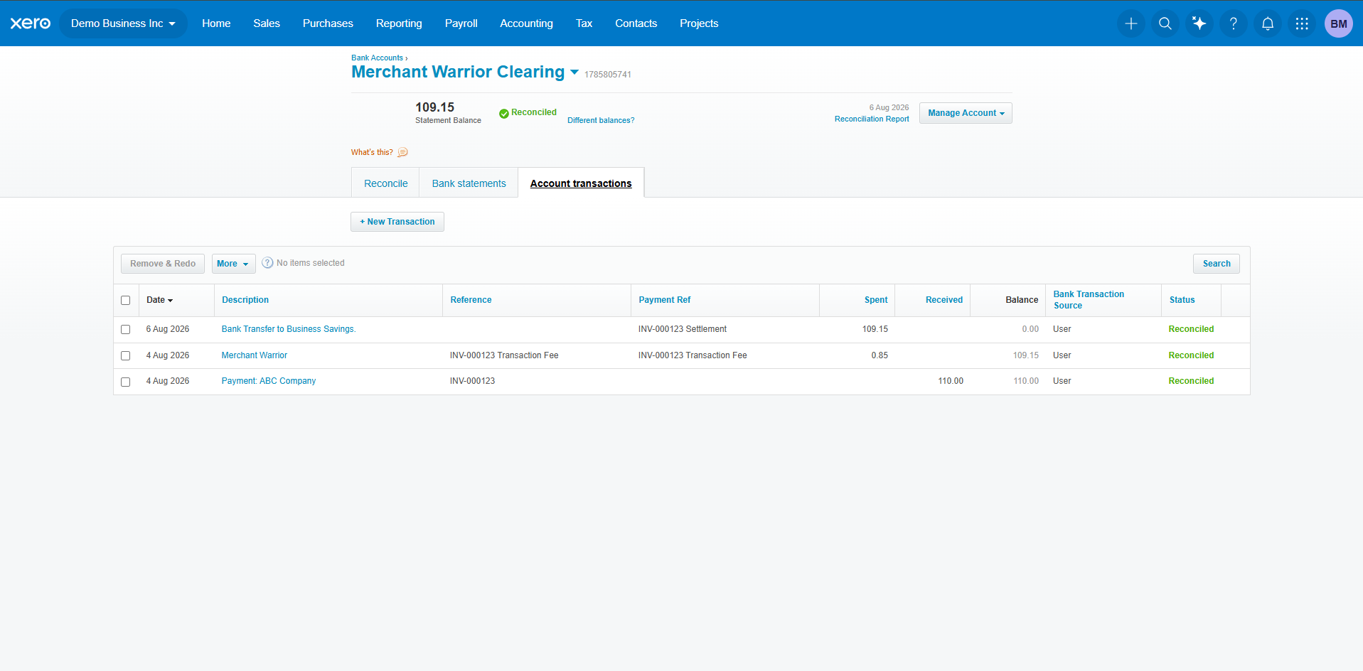
Task: Click the 110.00 received amount
Action: 951,381
